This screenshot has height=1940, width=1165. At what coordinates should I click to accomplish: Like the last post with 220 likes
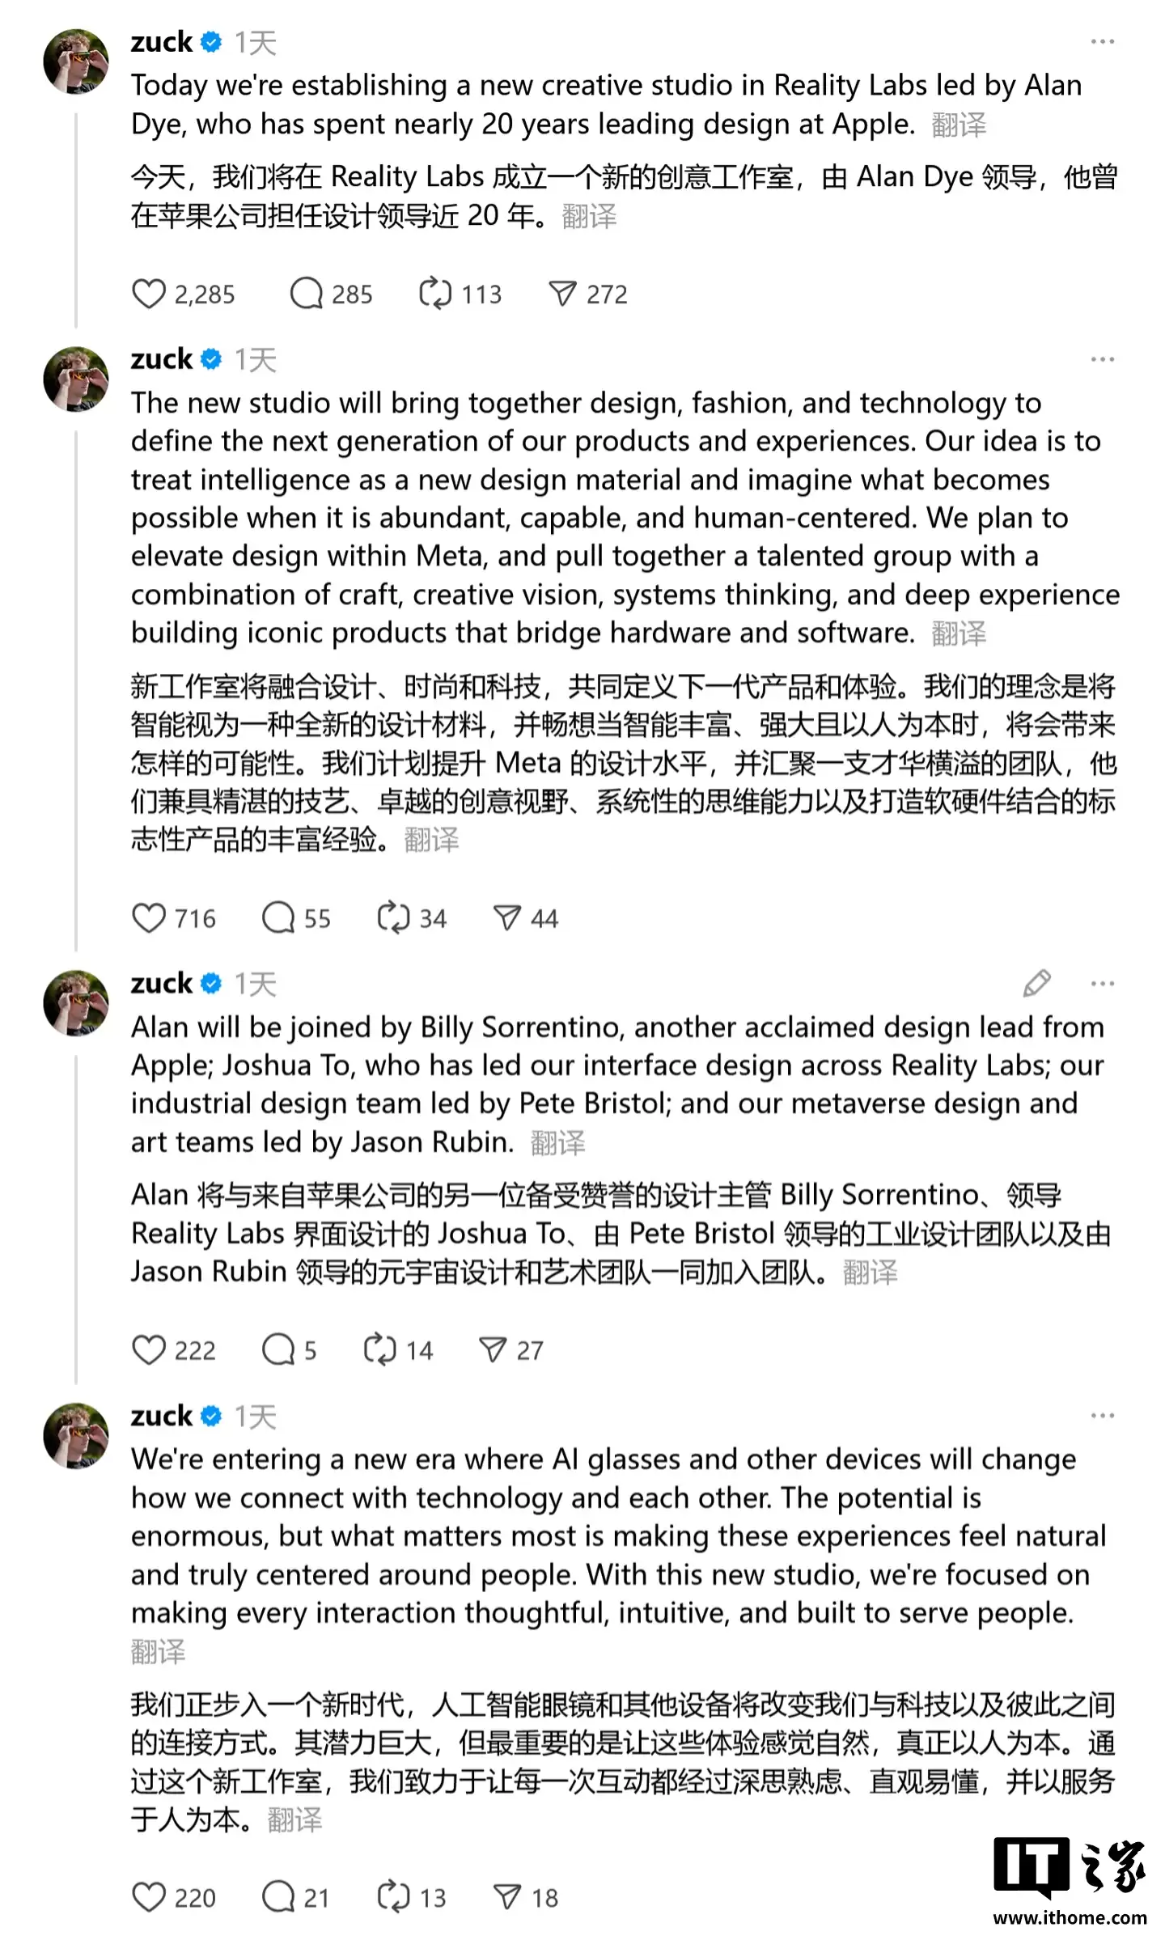[150, 1896]
